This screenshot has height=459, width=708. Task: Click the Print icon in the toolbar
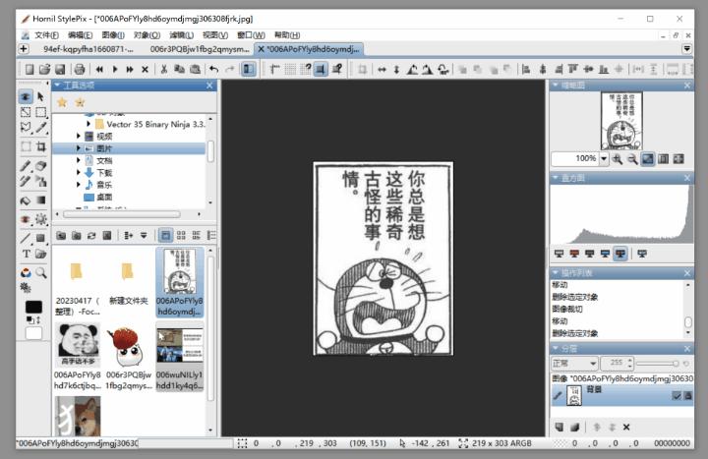point(80,69)
